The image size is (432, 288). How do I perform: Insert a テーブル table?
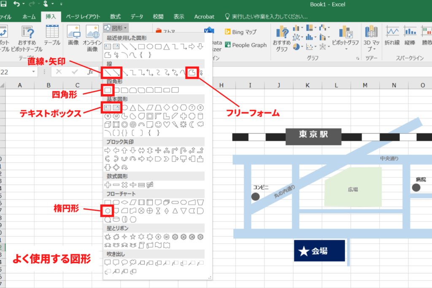[52, 35]
